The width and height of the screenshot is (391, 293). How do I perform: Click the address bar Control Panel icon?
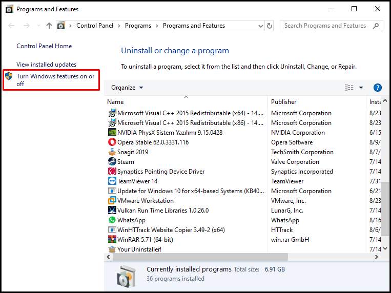pyautogui.click(x=61, y=26)
